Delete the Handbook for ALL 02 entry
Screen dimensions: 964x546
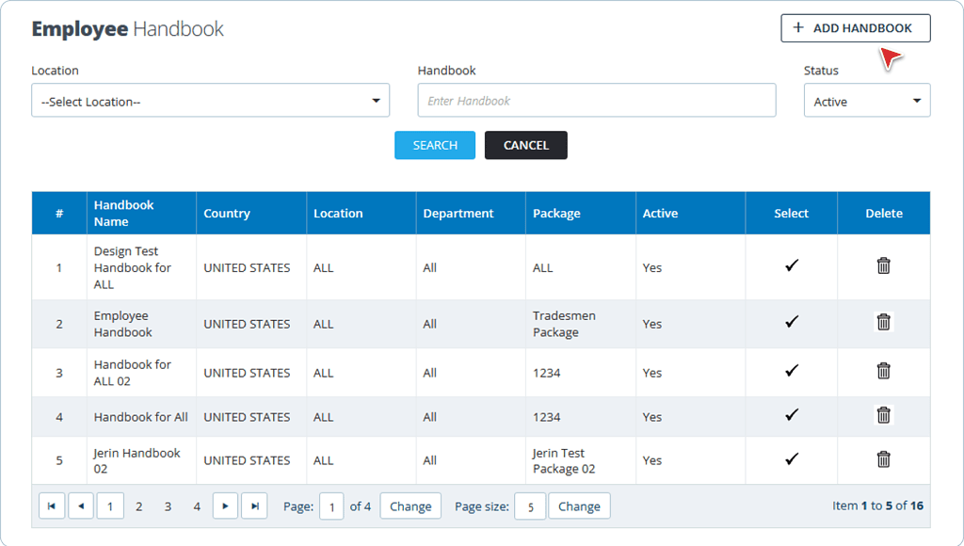883,373
